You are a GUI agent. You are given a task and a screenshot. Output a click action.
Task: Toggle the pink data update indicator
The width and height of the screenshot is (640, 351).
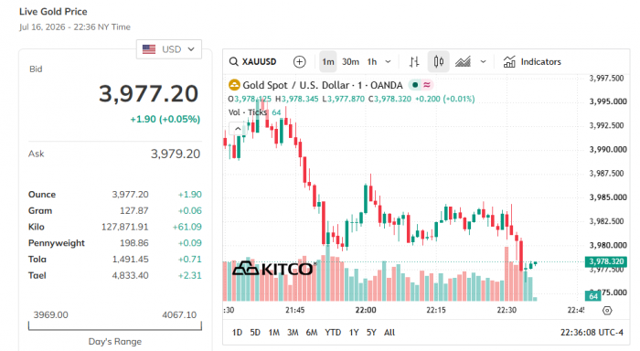[427, 85]
